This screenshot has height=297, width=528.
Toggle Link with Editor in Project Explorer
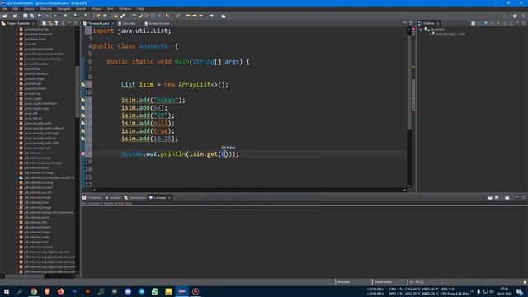50,23
